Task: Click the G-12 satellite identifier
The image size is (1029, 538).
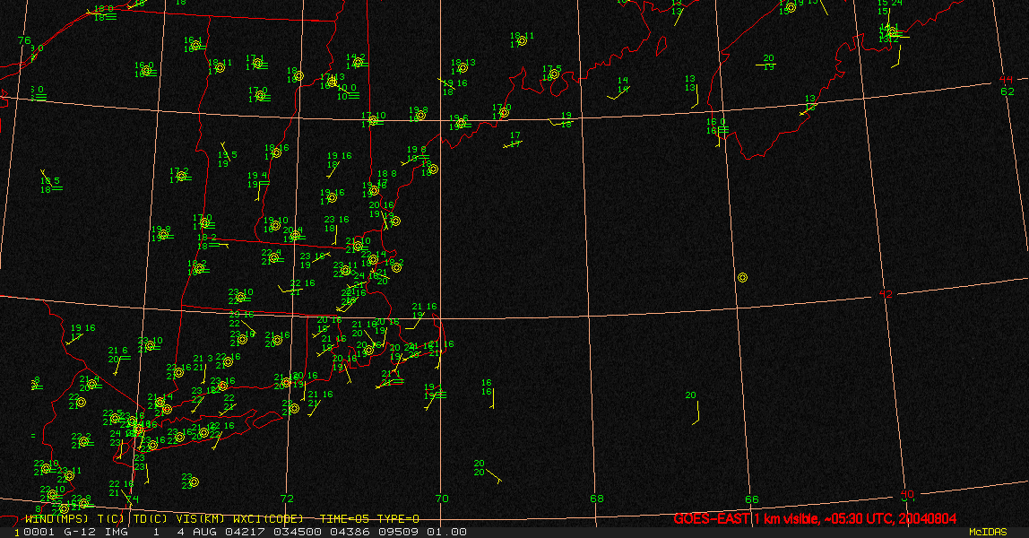Action: (80, 532)
